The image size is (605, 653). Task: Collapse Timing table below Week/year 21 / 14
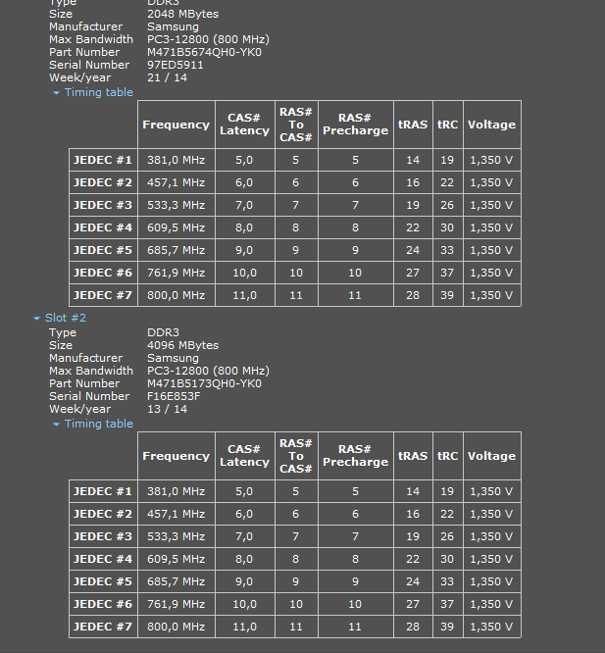[x=56, y=92]
